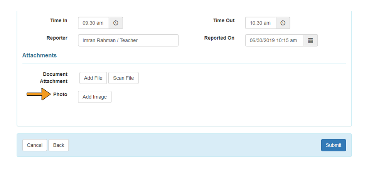Screen dimensions: 369x173
Task: Click the orange arrow pointing to Photo
Action: (39, 94)
